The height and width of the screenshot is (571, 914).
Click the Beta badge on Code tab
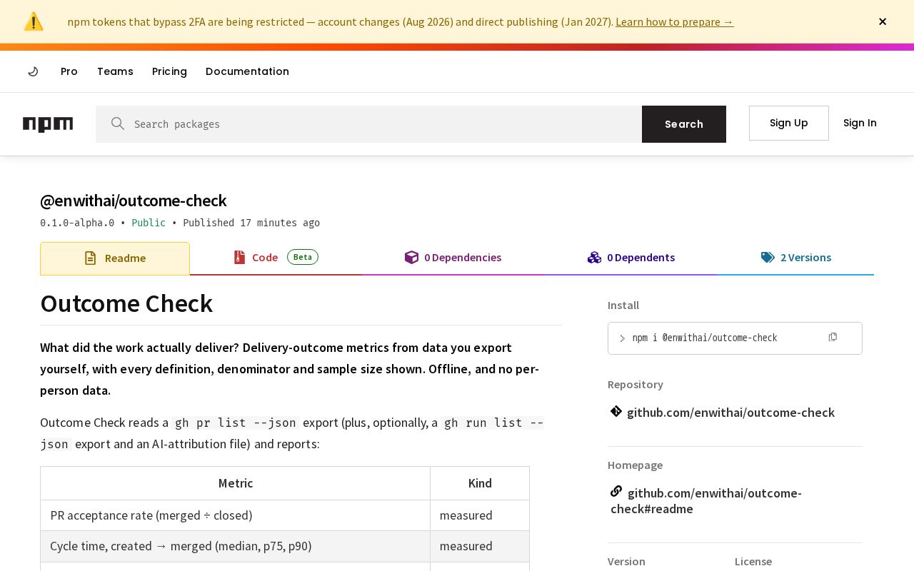(303, 257)
